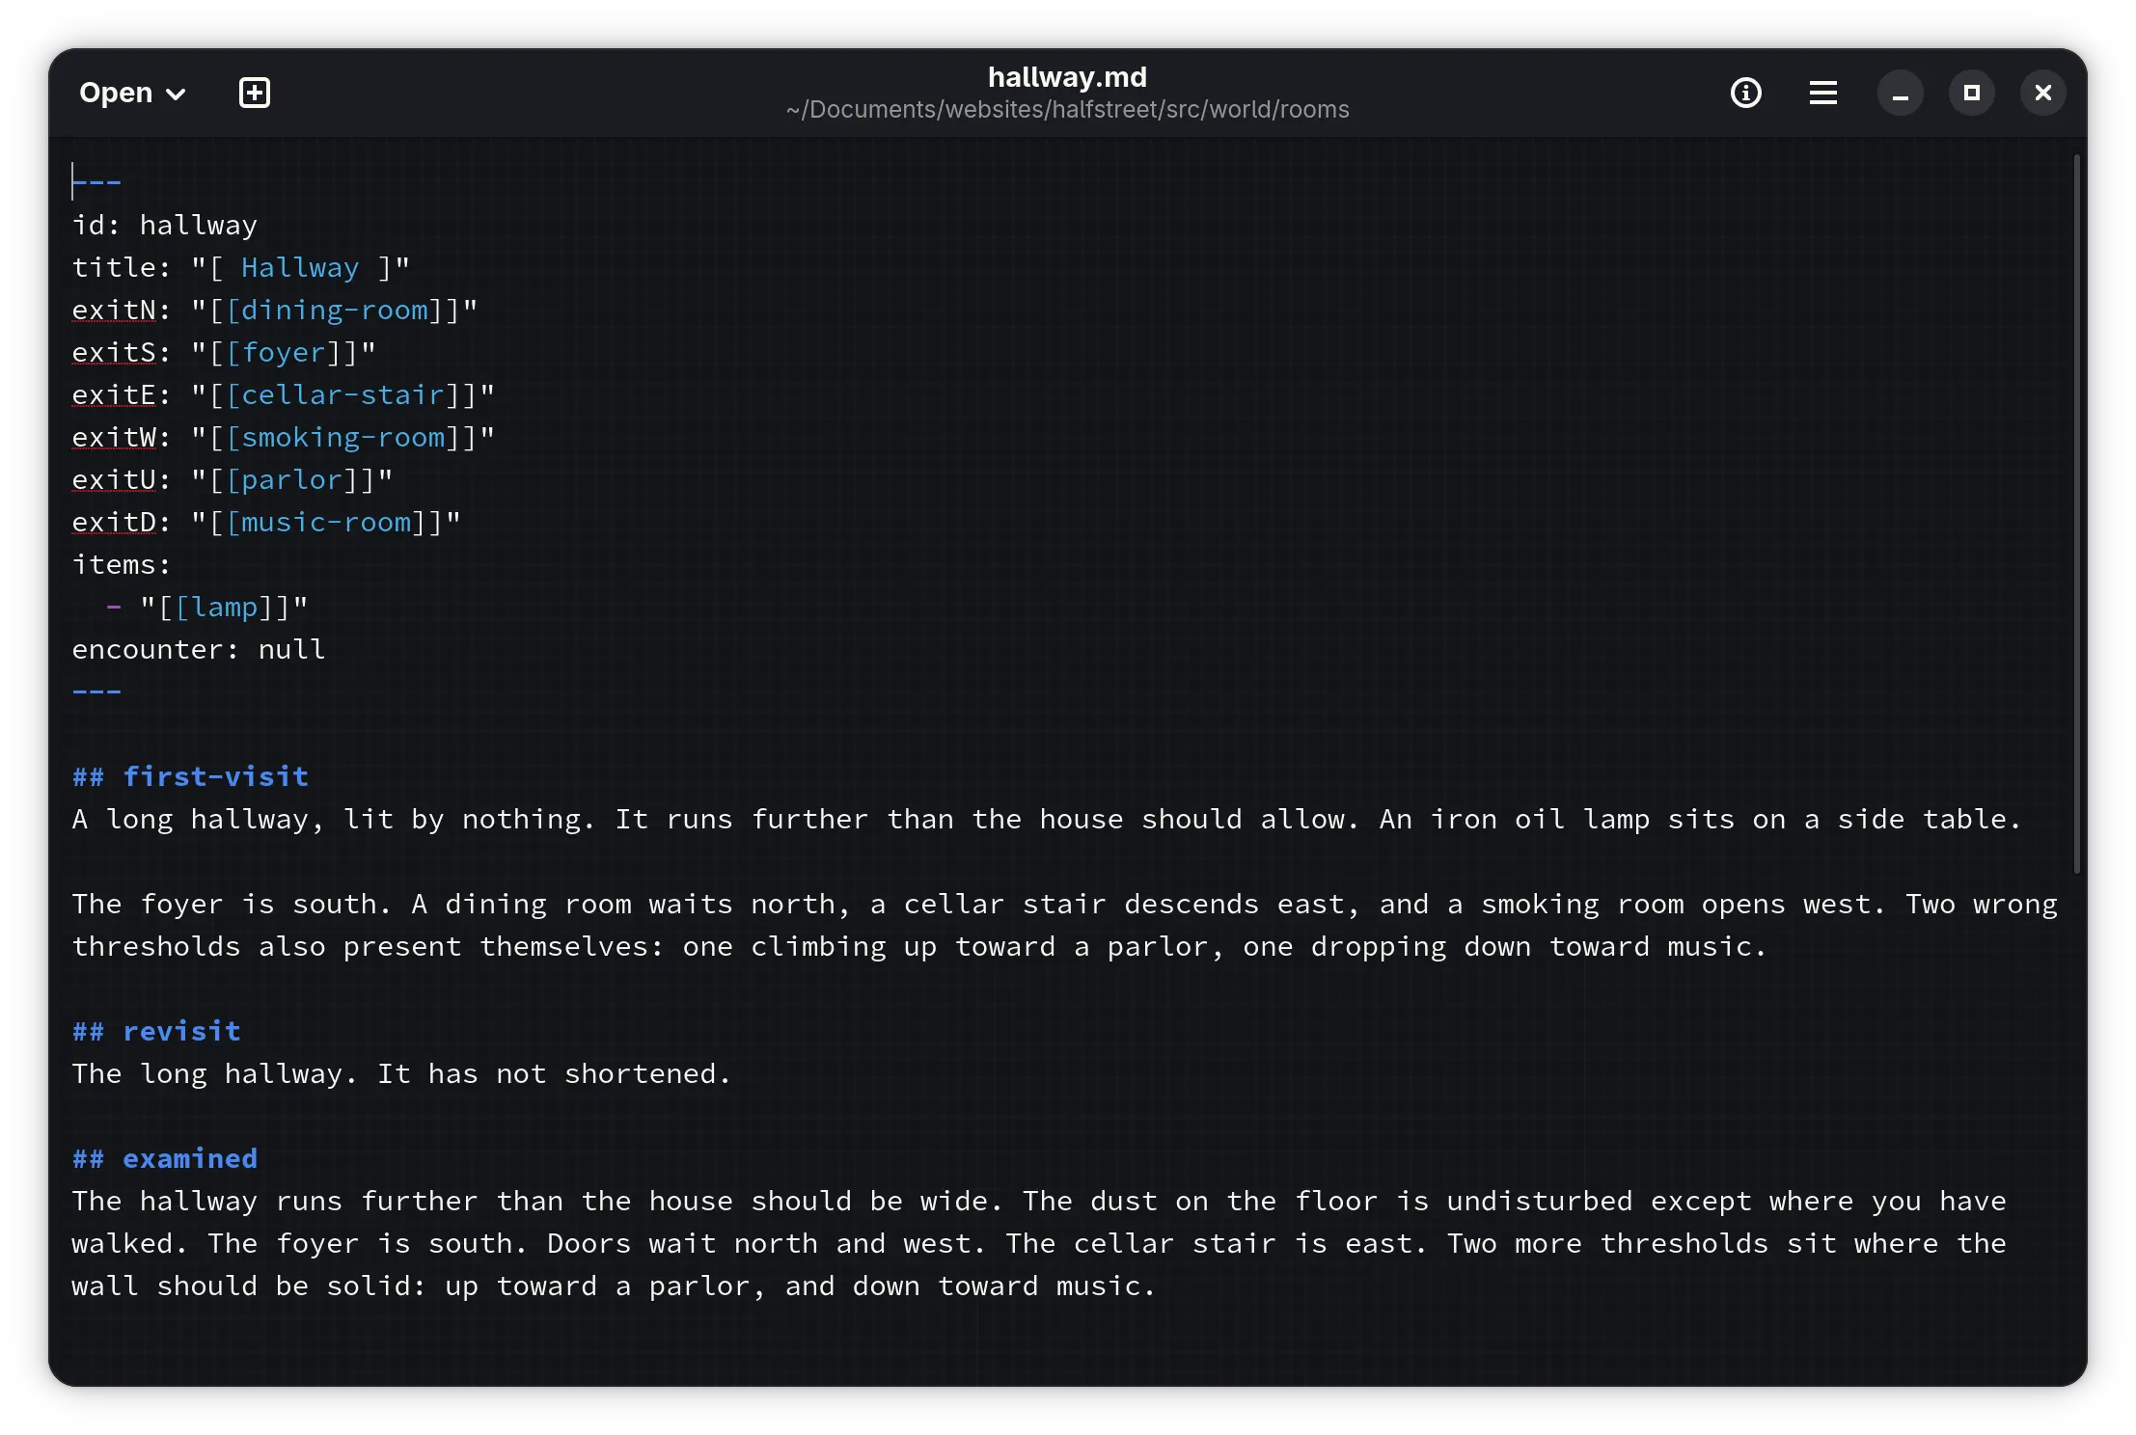Image resolution: width=2136 pixels, height=1435 pixels.
Task: Open the Open file dropdown
Action: coord(132,93)
